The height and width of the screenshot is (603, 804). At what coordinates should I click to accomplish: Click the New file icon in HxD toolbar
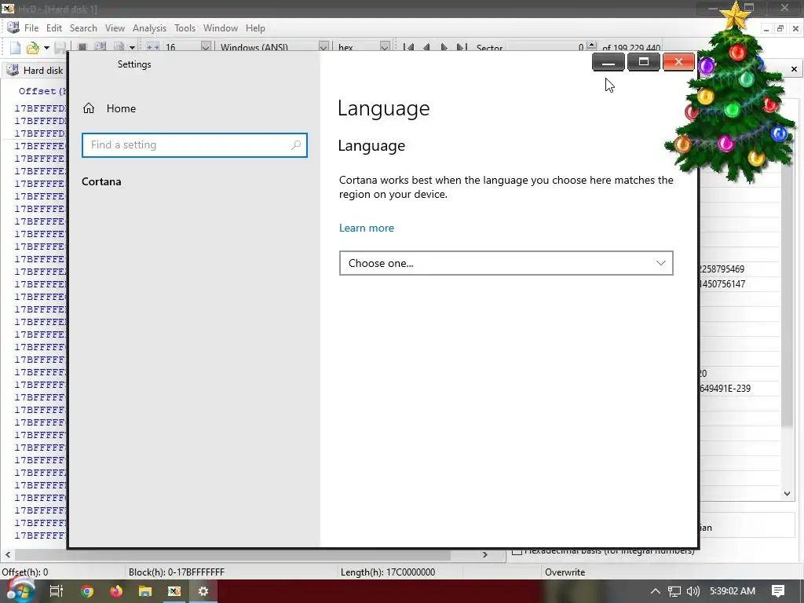(16, 48)
